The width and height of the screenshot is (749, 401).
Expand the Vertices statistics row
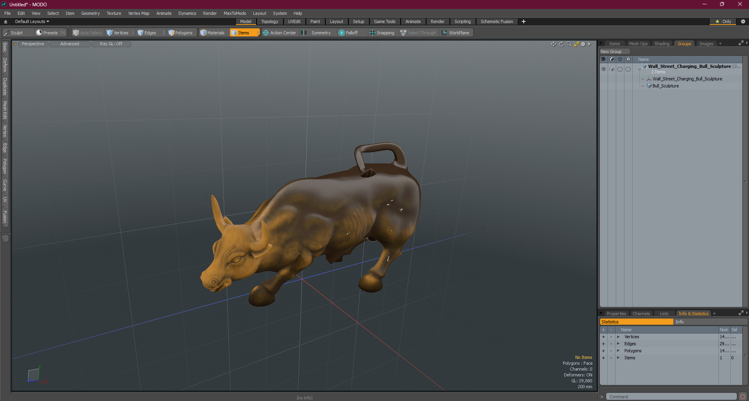tap(618, 337)
